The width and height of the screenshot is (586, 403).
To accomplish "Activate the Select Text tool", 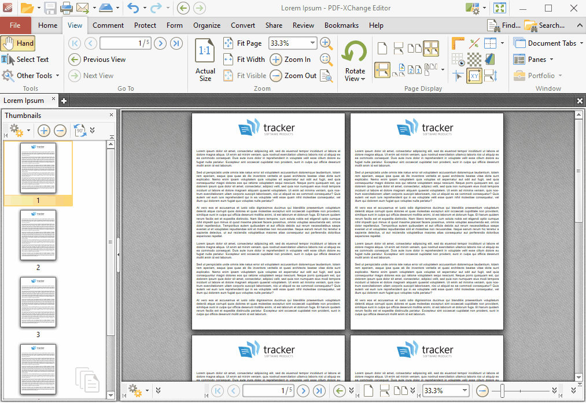I will pos(25,60).
